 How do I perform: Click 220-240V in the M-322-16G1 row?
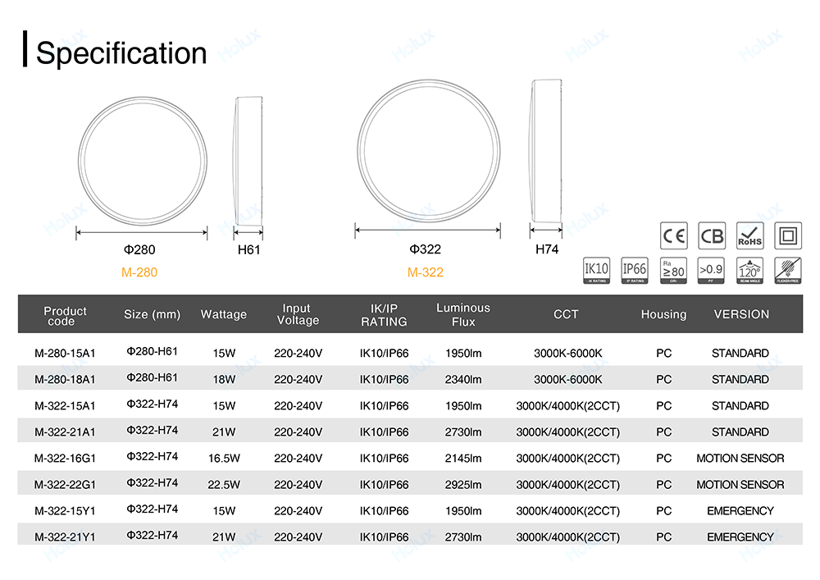pyautogui.click(x=298, y=459)
